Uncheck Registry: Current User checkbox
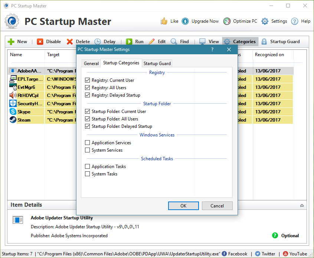Viewport: 314px width, 258px height. coord(88,80)
